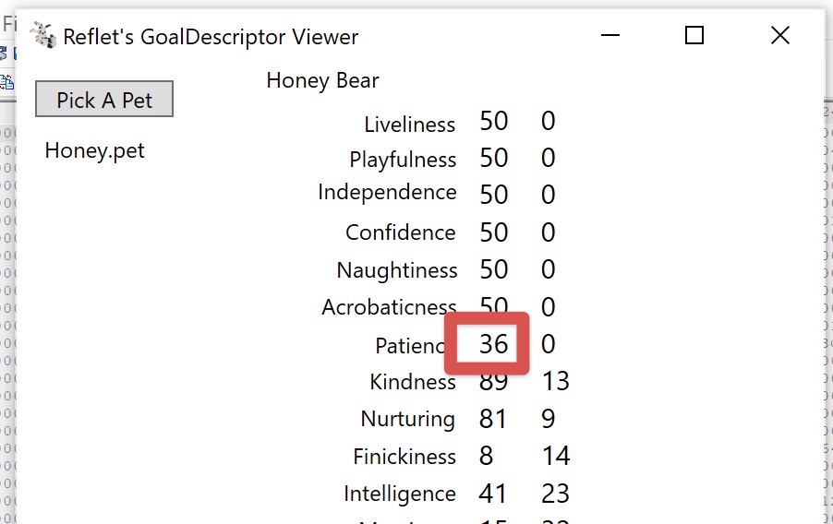Minimize the GoalDescriptor Viewer window
This screenshot has height=524, width=833.
[x=610, y=36]
